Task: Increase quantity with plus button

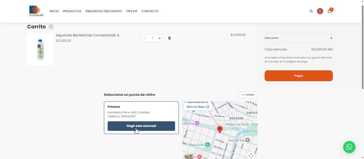Action: tap(160, 38)
